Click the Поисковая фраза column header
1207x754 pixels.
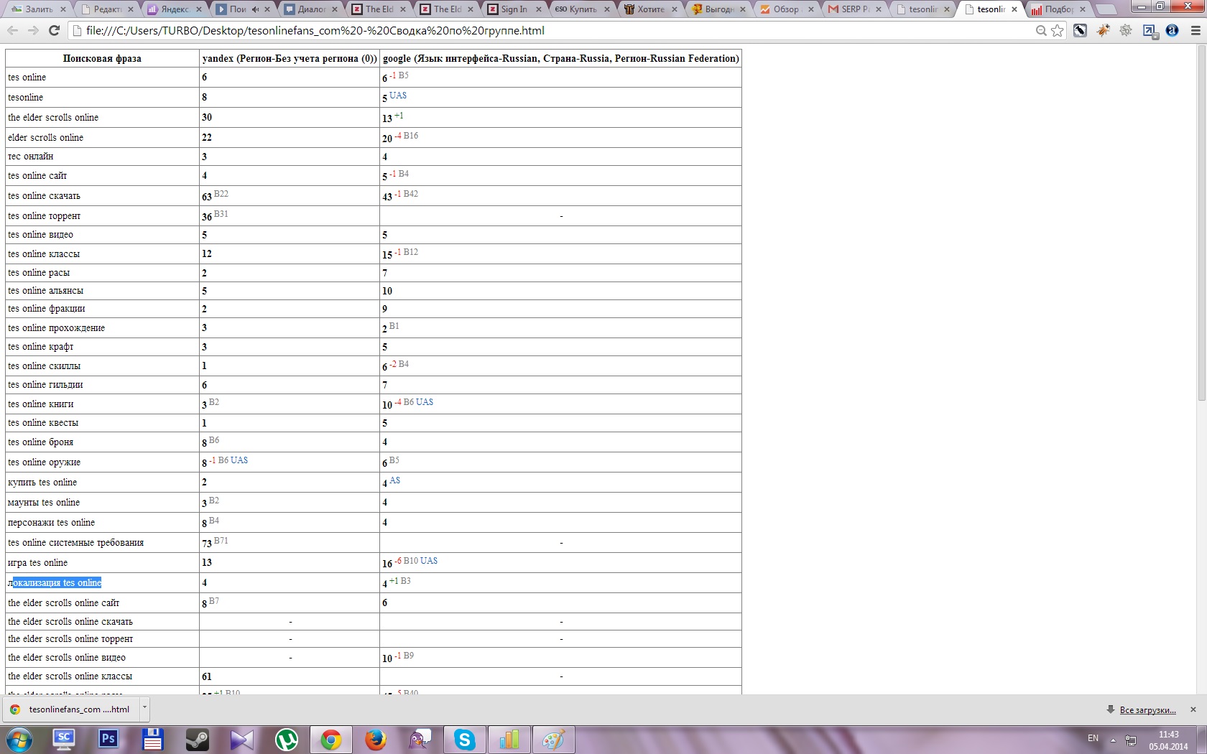click(102, 59)
